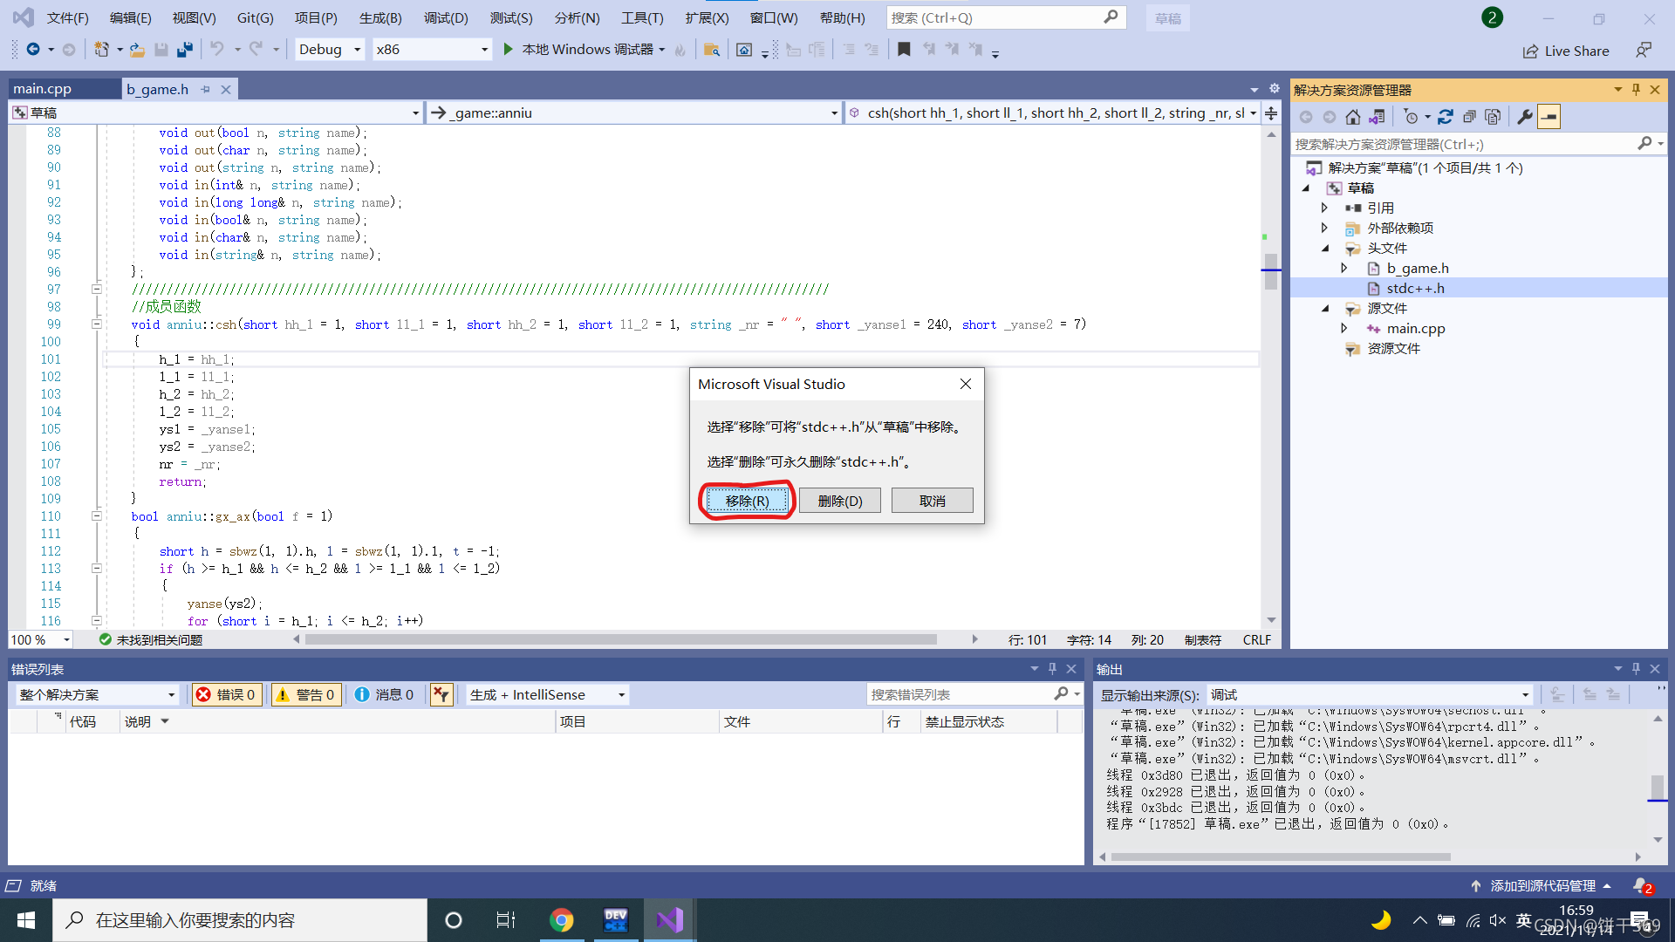The image size is (1675, 942).
Task: Switch to the main.cpp tab
Action: pyautogui.click(x=43, y=89)
